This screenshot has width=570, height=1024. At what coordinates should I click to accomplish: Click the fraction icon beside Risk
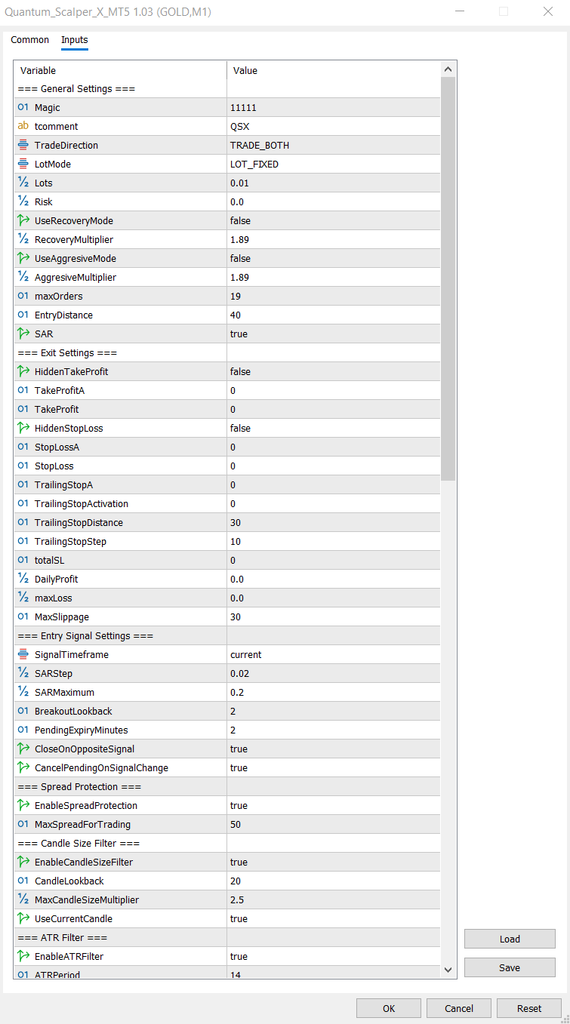23,202
